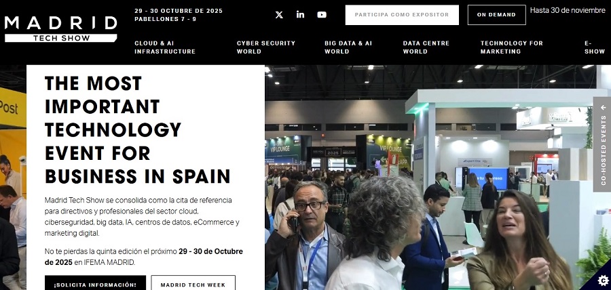Open Cloud & AI Infrastructure menu
The height and width of the screenshot is (290, 611).
165,47
